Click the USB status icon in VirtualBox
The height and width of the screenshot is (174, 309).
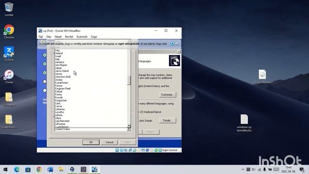tap(134, 150)
